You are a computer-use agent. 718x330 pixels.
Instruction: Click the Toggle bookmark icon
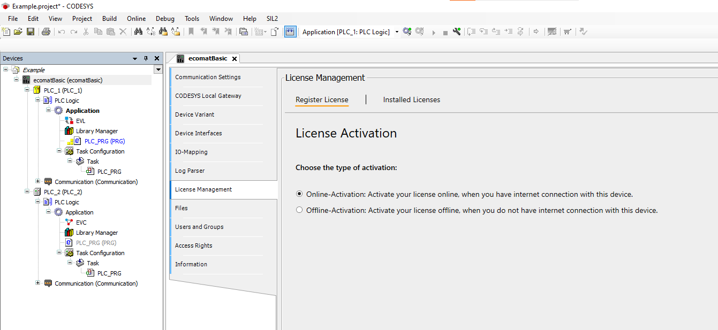coord(191,32)
